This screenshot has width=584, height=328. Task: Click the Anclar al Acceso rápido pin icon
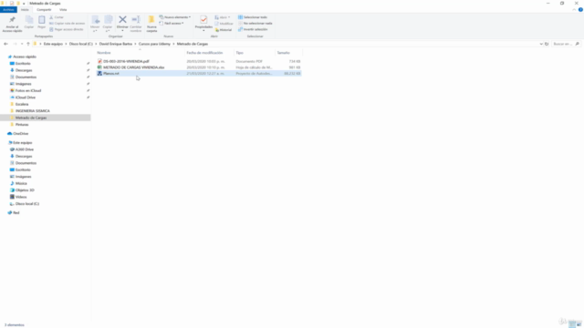coord(12,20)
